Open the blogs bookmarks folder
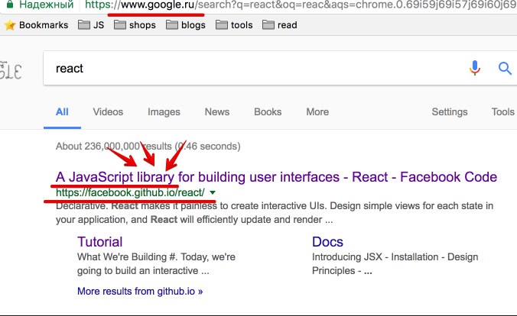Image resolution: width=517 pixels, height=316 pixels. (186, 25)
